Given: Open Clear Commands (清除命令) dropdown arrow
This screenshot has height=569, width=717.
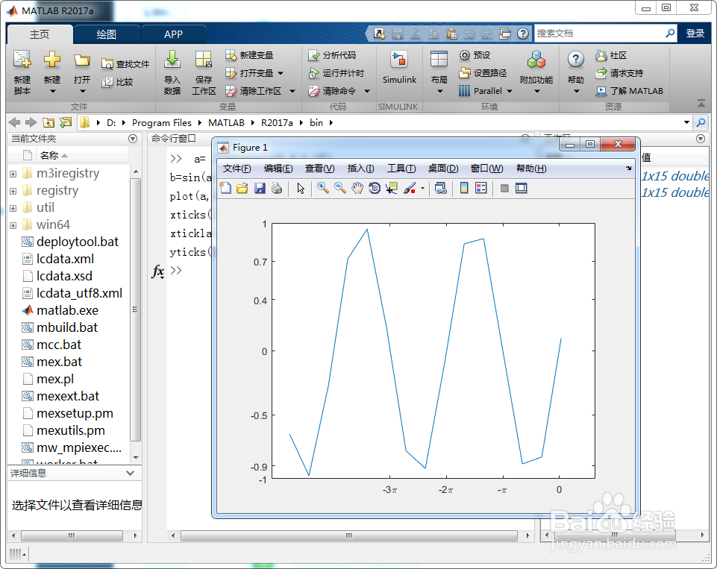Looking at the screenshot, I should click(367, 92).
